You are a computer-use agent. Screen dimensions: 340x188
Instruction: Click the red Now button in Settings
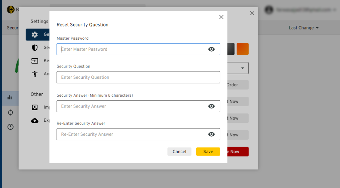pyautogui.click(x=238, y=152)
